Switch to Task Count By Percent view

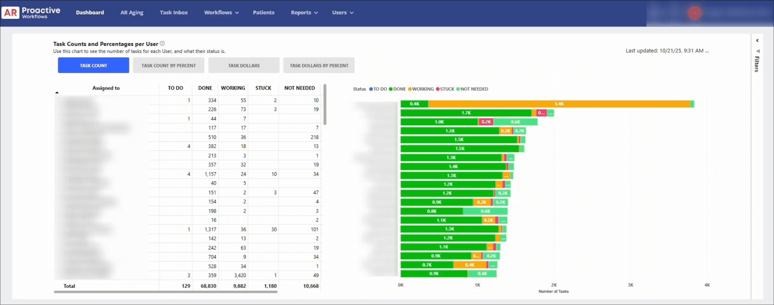[169, 66]
